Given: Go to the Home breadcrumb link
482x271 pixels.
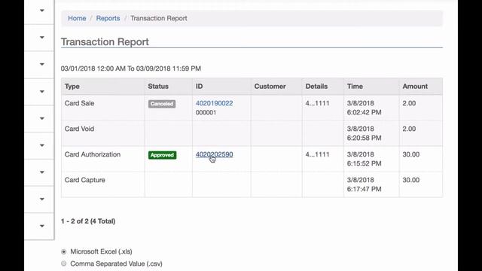Looking at the screenshot, I should [77, 18].
